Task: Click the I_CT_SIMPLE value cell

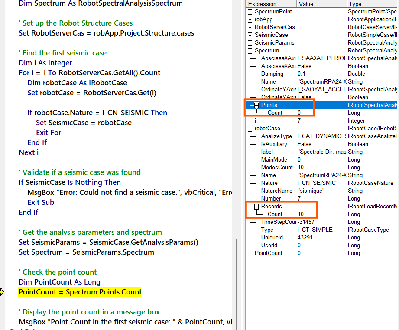Action: pyautogui.click(x=315, y=230)
